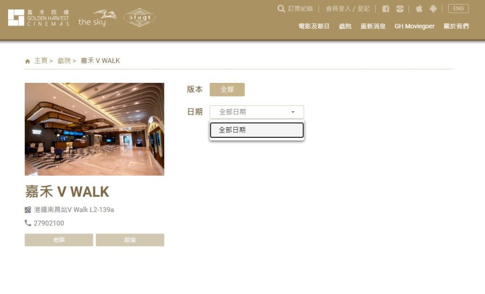Click the home icon in breadcrumb

pos(27,61)
